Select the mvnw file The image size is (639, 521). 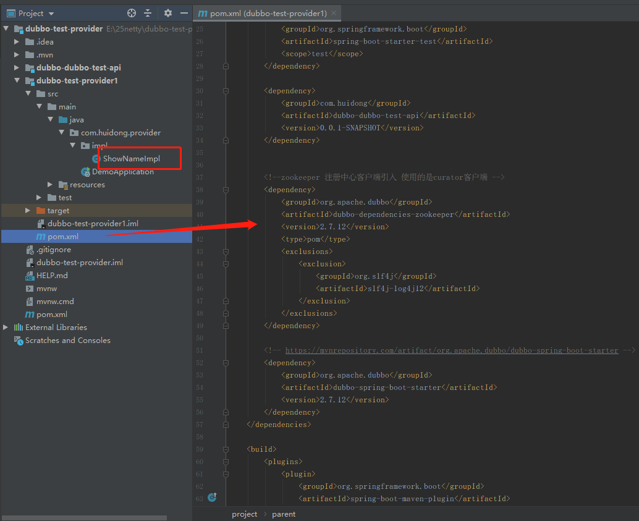tap(46, 289)
